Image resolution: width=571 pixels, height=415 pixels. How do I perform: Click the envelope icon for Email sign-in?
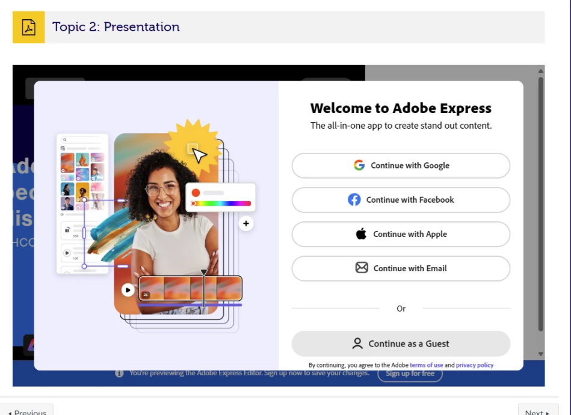click(362, 268)
